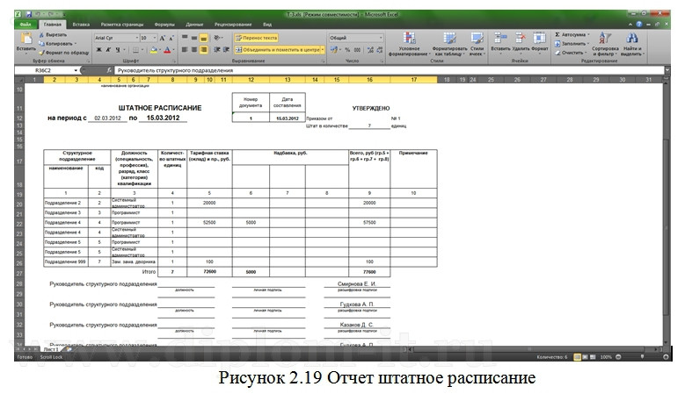The width and height of the screenshot is (692, 401).
Task: Toggle bottom vertical alignment
Action: [203, 39]
